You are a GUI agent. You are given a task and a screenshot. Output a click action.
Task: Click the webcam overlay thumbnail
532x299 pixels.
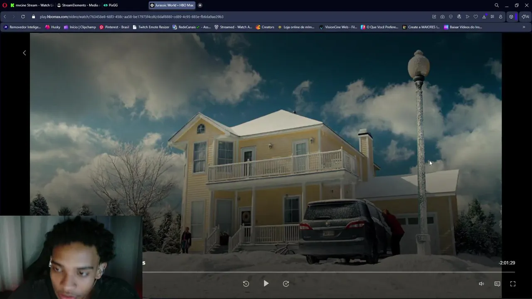pos(71,257)
